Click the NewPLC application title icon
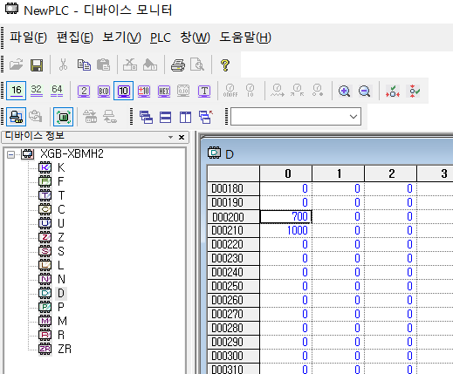This screenshot has height=374, width=453. [x=12, y=9]
